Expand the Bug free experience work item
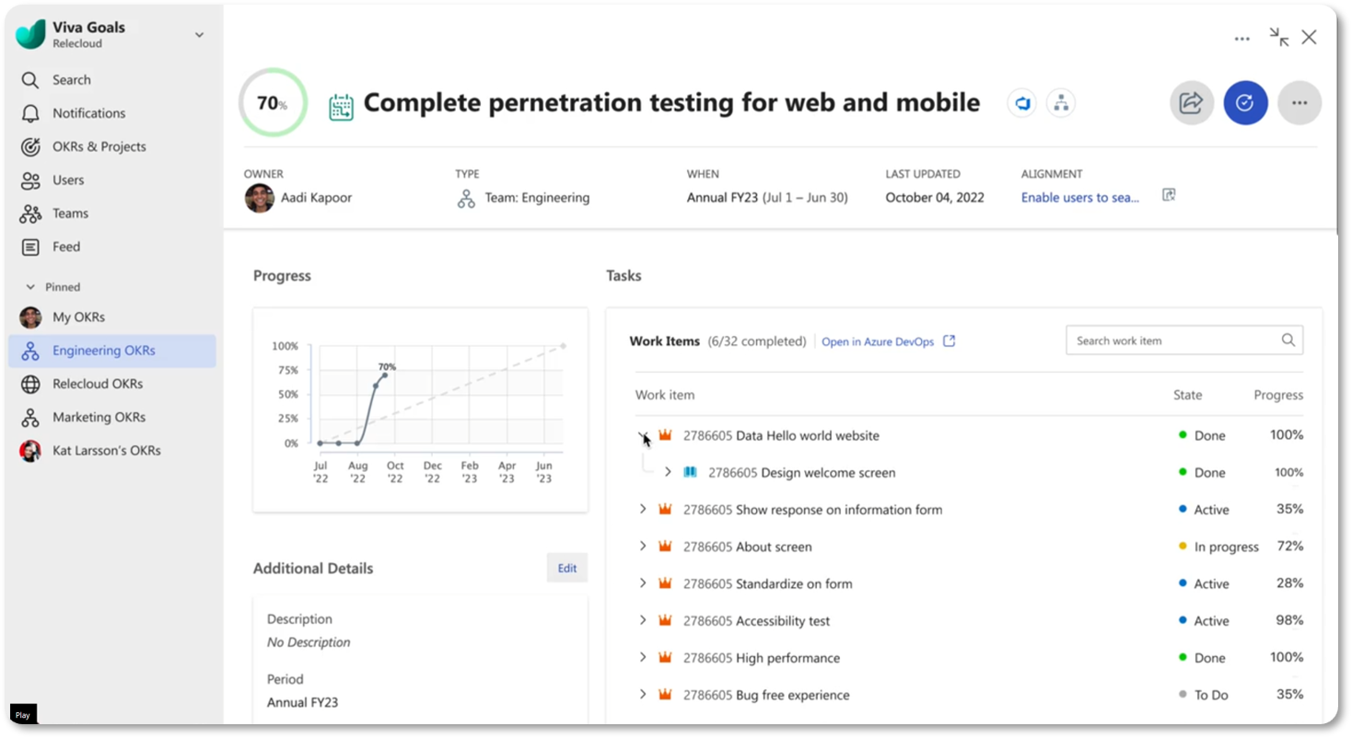This screenshot has height=738, width=1352. tap(643, 695)
